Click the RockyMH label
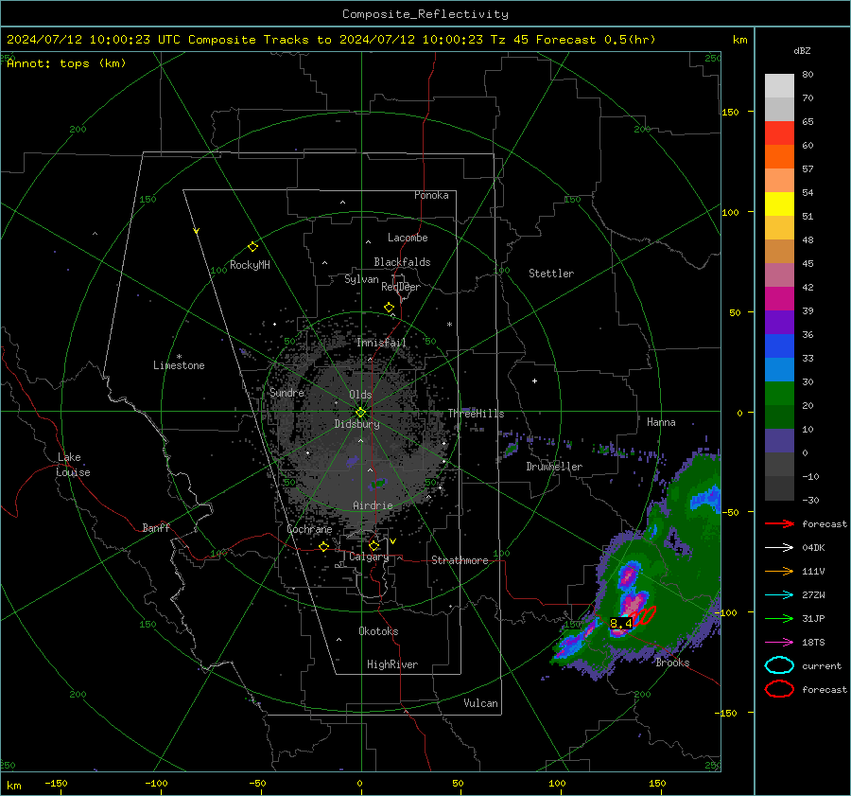 coord(250,265)
